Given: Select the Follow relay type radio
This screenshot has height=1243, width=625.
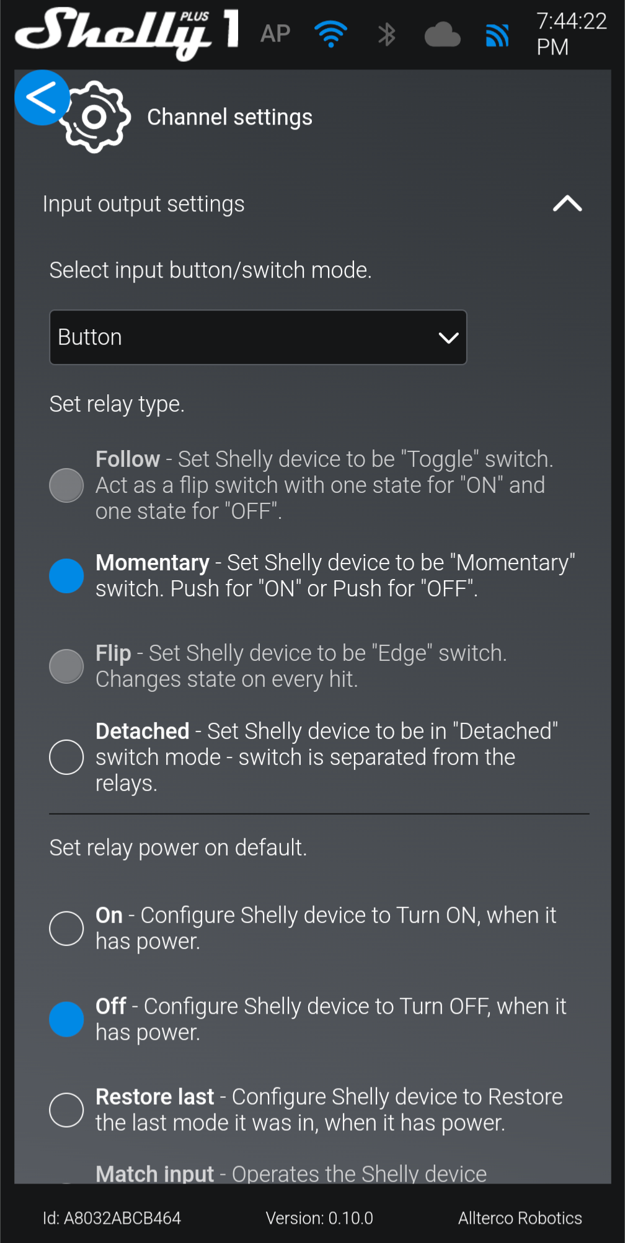Looking at the screenshot, I should [x=66, y=485].
